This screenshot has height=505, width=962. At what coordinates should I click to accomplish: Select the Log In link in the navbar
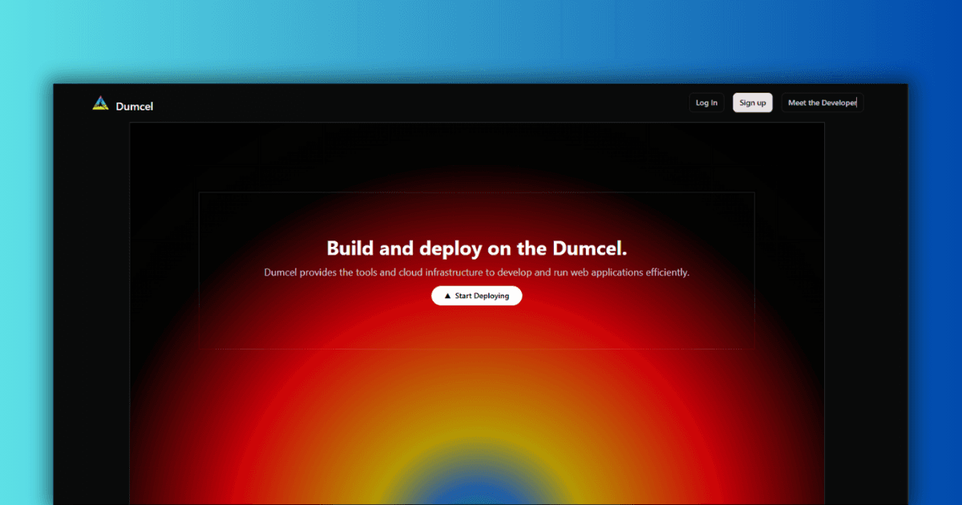tap(706, 103)
